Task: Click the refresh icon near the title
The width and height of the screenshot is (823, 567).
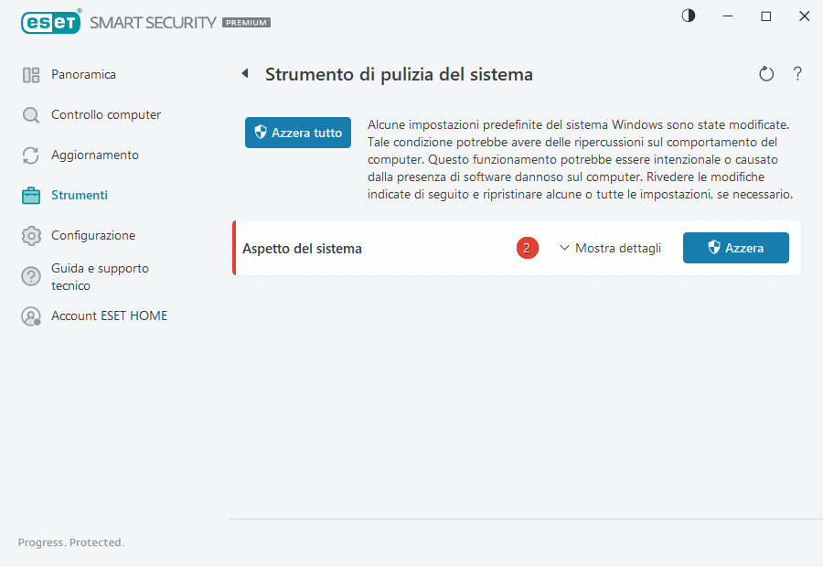Action: [x=766, y=74]
